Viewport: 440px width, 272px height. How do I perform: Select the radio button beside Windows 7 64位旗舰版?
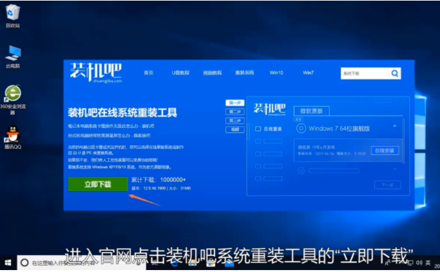click(x=300, y=128)
